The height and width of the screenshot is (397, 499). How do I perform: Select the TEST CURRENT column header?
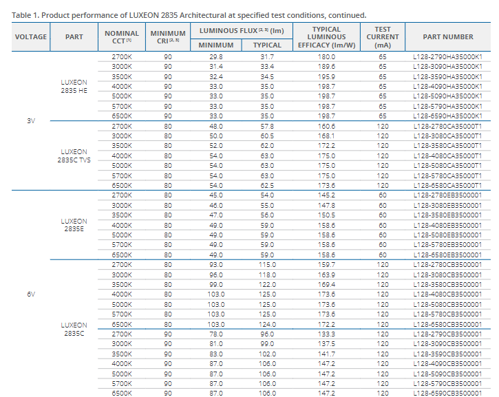coord(383,37)
